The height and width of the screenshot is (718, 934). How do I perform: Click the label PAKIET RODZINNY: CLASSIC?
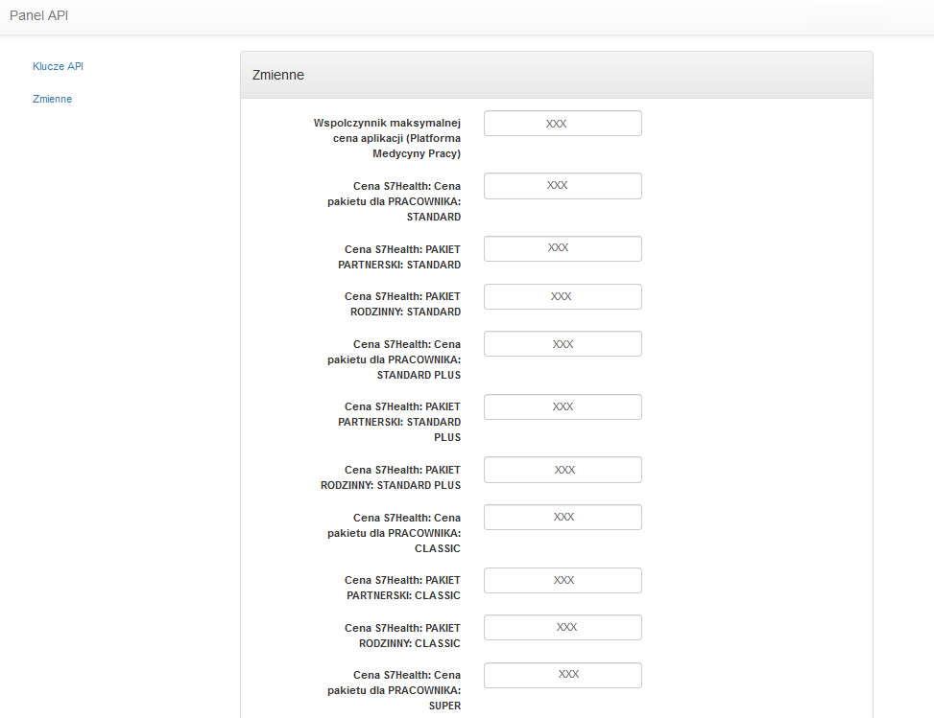(402, 636)
